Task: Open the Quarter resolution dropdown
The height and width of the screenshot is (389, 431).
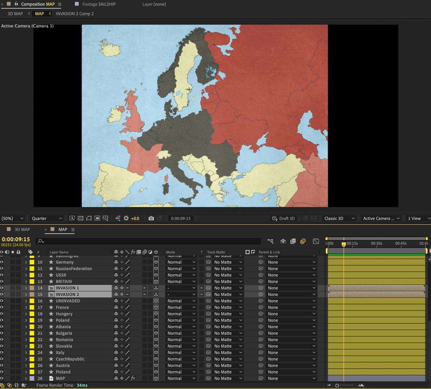Action: 47,219
